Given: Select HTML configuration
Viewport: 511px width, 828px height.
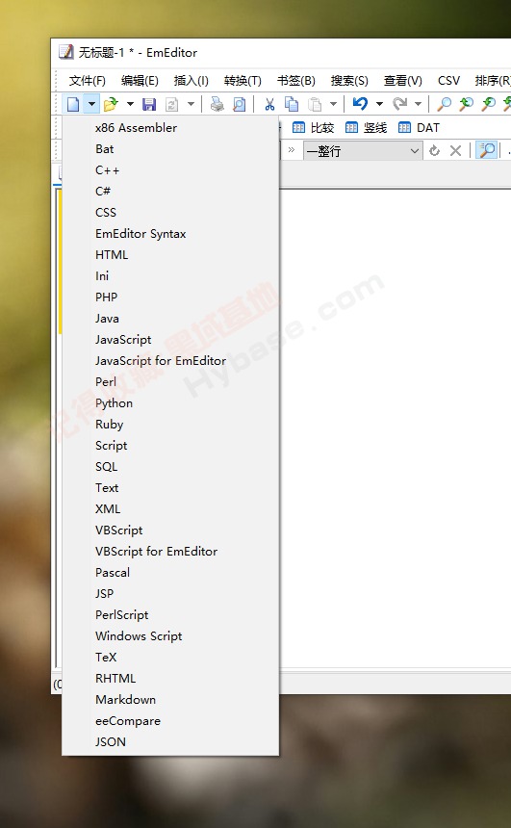Looking at the screenshot, I should tap(170, 254).
